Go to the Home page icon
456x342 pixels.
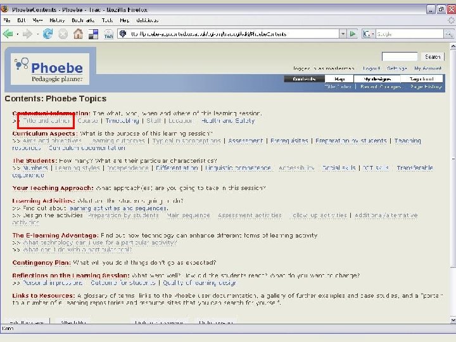(x=78, y=34)
